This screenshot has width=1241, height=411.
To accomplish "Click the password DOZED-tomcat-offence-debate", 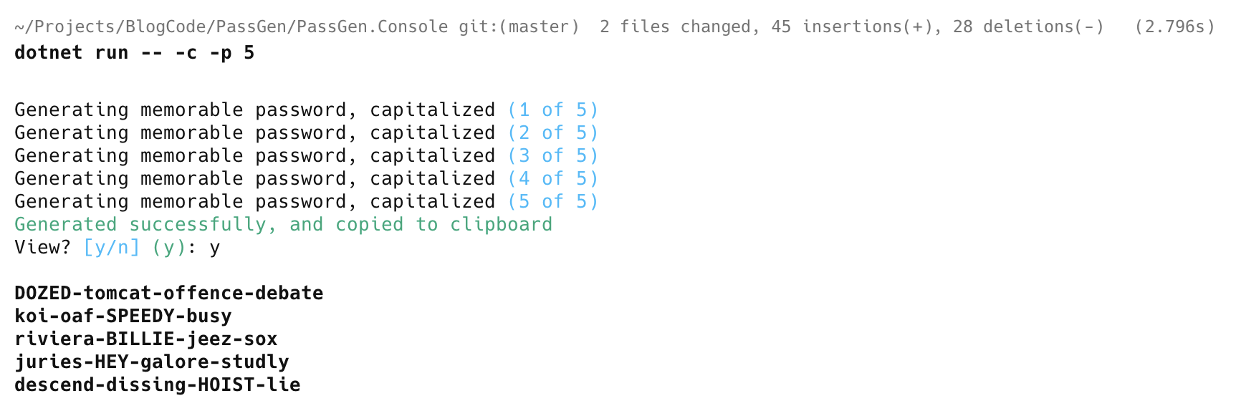I will (x=168, y=294).
